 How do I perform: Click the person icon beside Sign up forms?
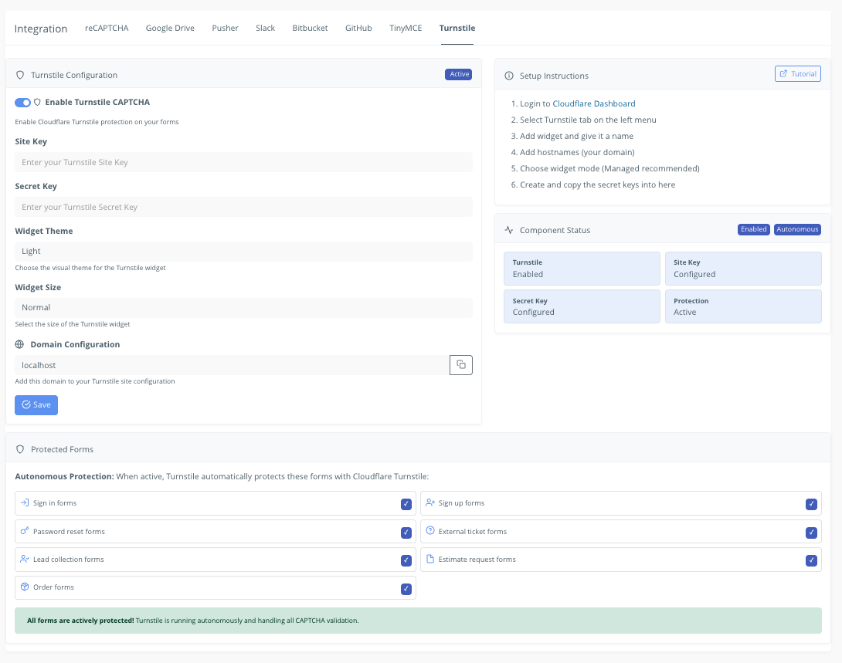pos(430,503)
